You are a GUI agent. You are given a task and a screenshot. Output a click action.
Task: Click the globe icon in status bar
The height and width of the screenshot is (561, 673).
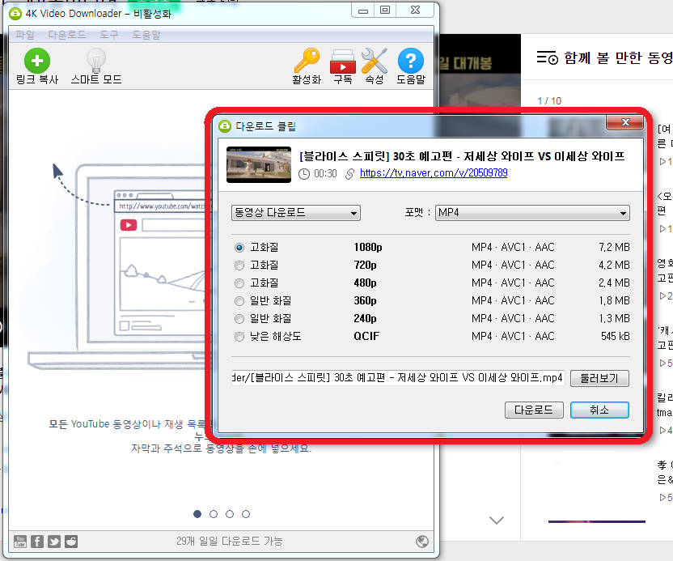(x=422, y=542)
